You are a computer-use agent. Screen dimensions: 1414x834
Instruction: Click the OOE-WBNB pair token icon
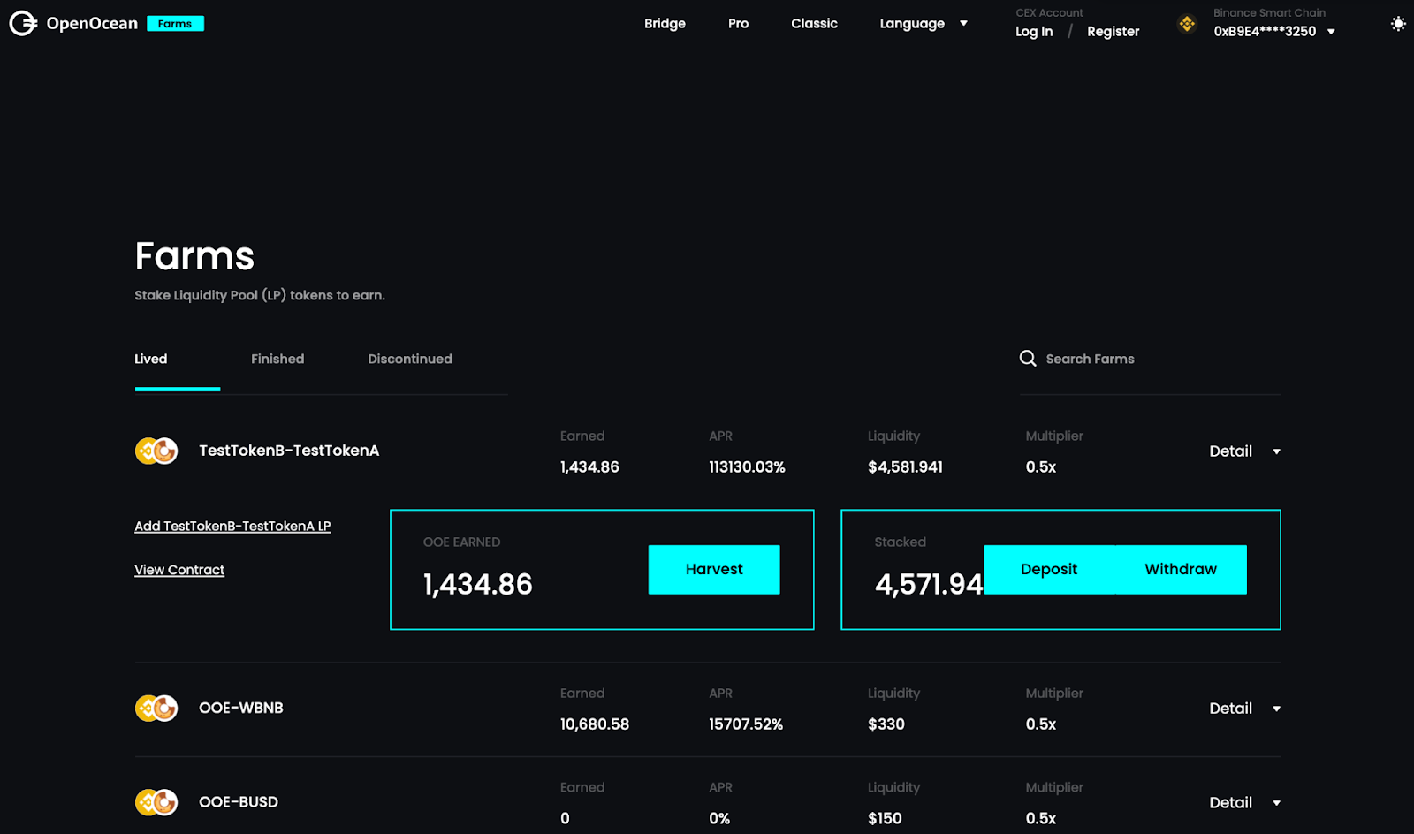(156, 708)
